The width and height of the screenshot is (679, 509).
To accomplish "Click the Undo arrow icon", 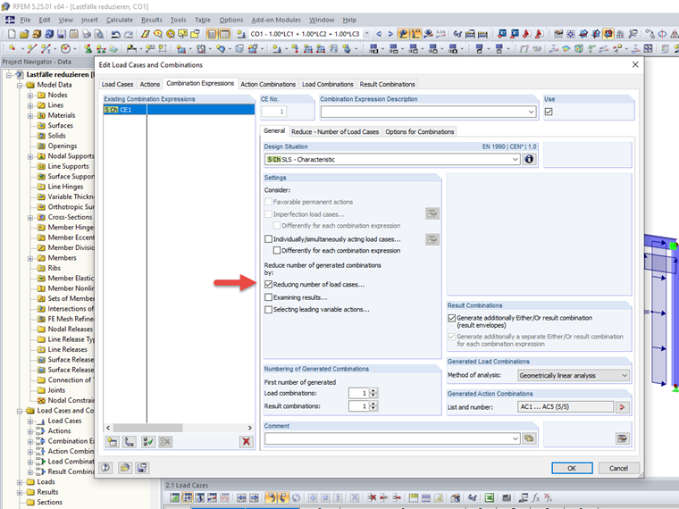I will point(115,34).
